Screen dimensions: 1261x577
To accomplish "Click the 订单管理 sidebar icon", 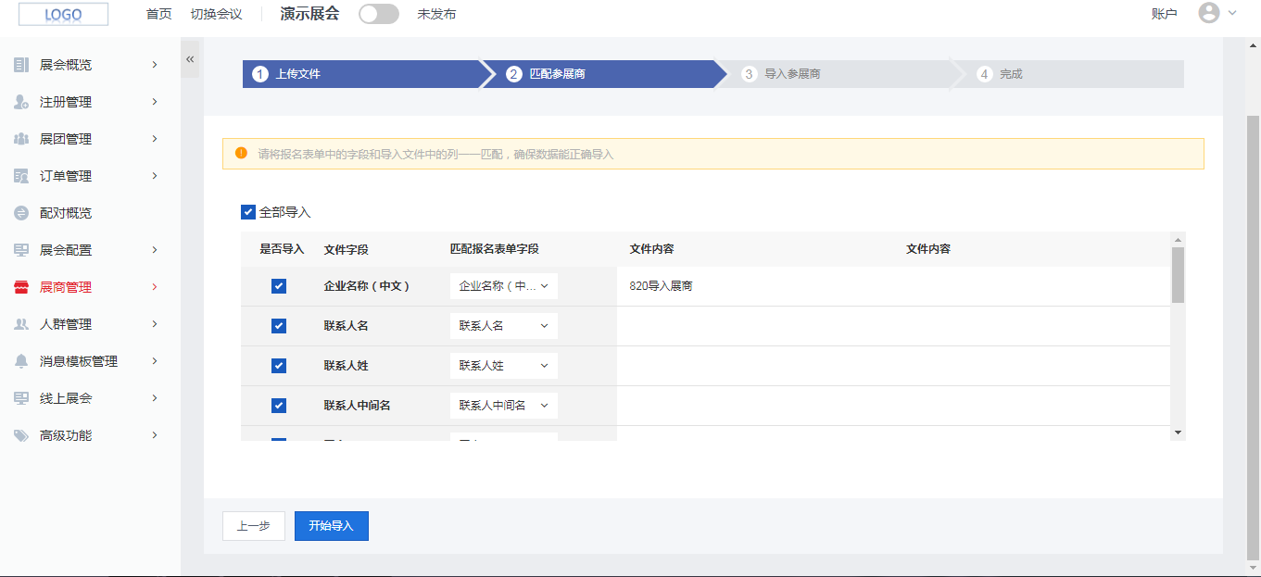I will pos(21,176).
